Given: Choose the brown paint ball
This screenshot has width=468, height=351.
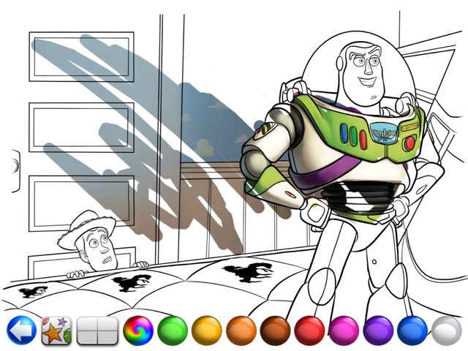Looking at the screenshot, I should pyautogui.click(x=275, y=331).
